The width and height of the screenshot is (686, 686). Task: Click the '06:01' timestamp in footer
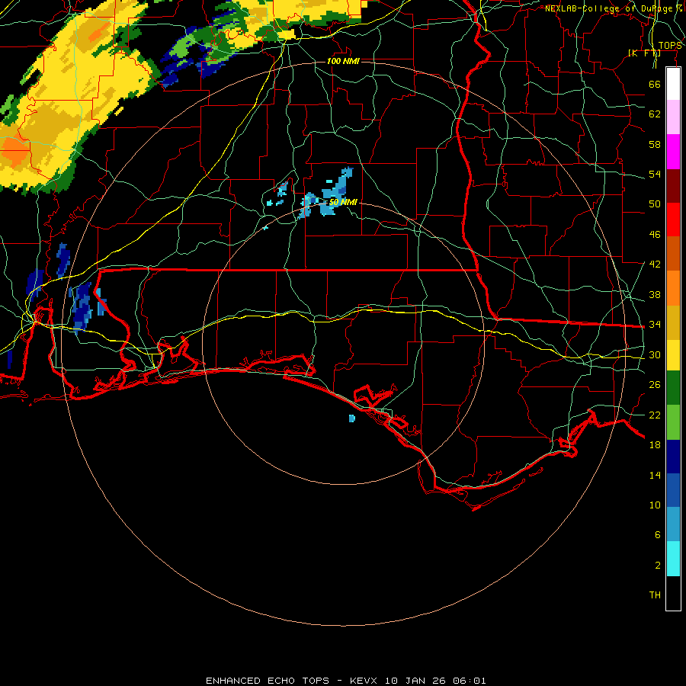[470, 681]
